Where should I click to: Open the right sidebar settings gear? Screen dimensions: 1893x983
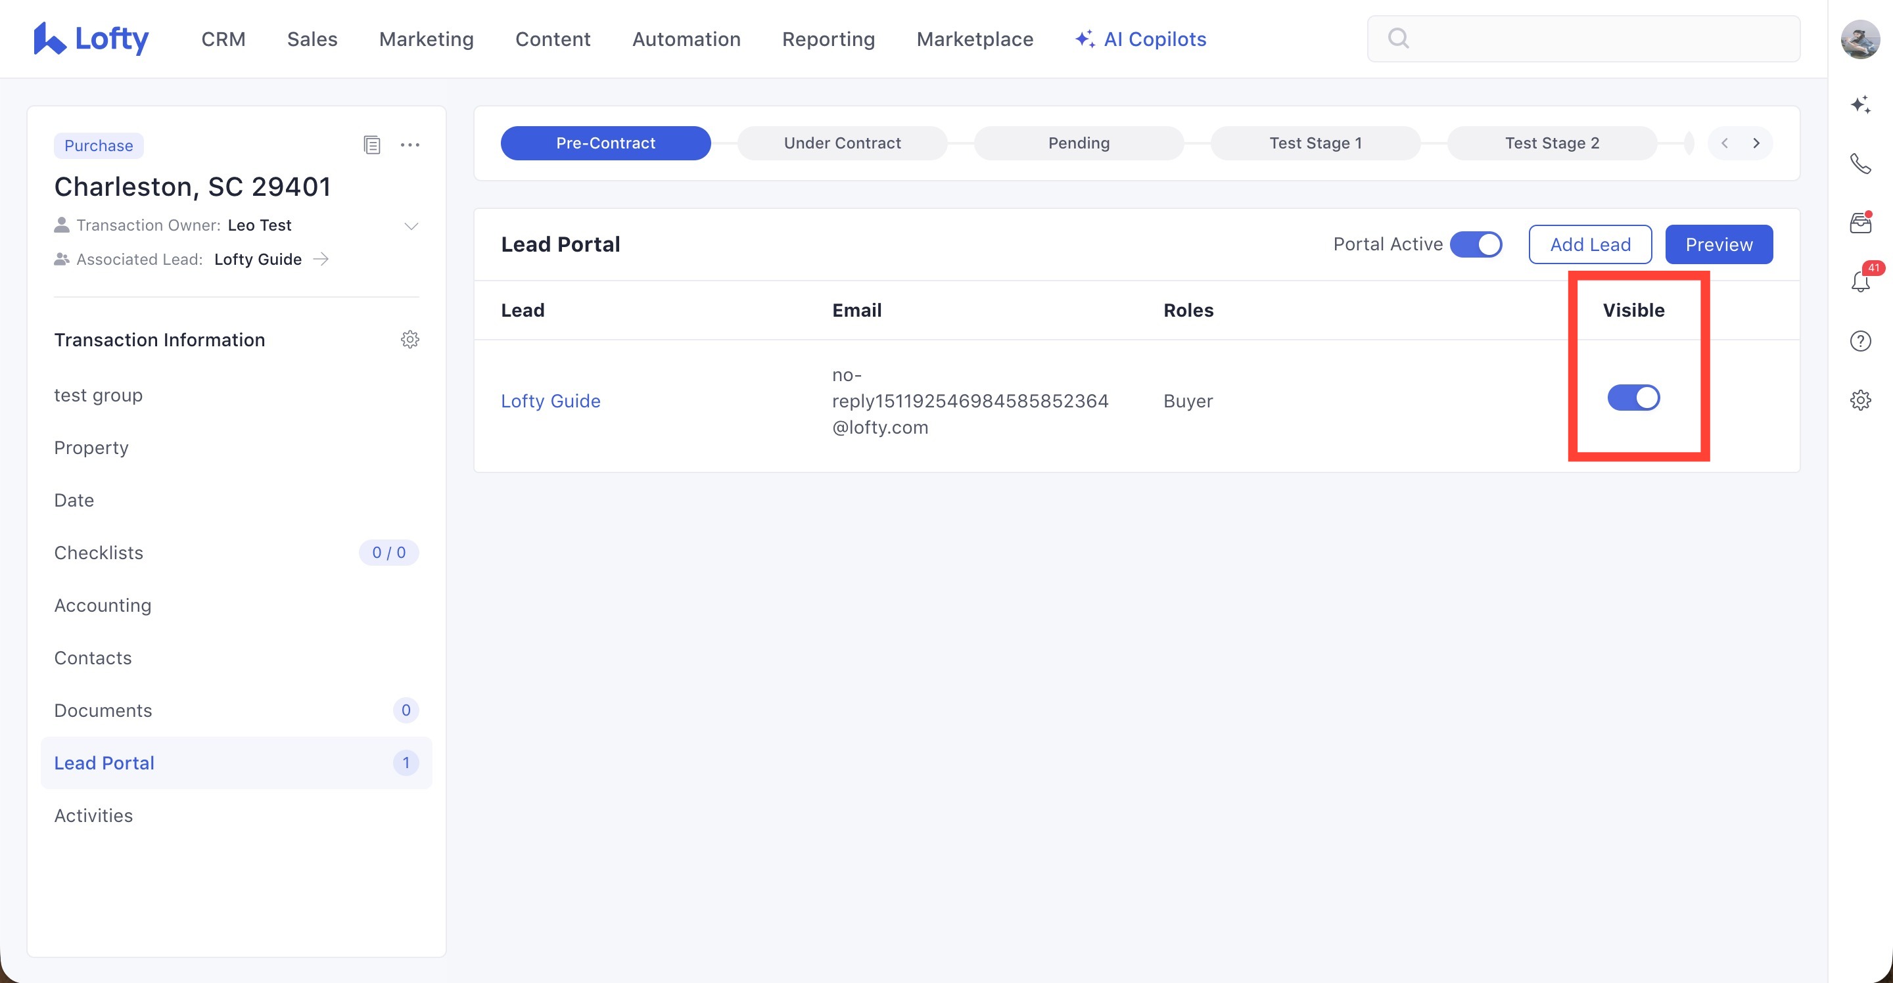(x=1860, y=400)
